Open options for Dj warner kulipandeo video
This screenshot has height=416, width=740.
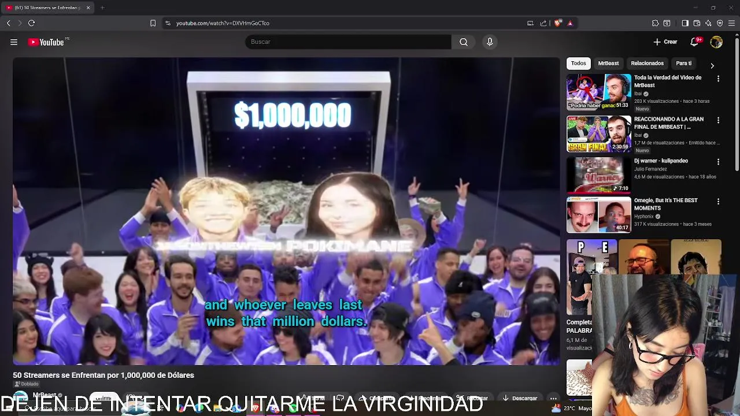pyautogui.click(x=718, y=162)
